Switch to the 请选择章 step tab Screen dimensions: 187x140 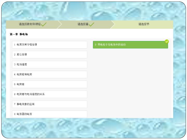tap(83, 24)
